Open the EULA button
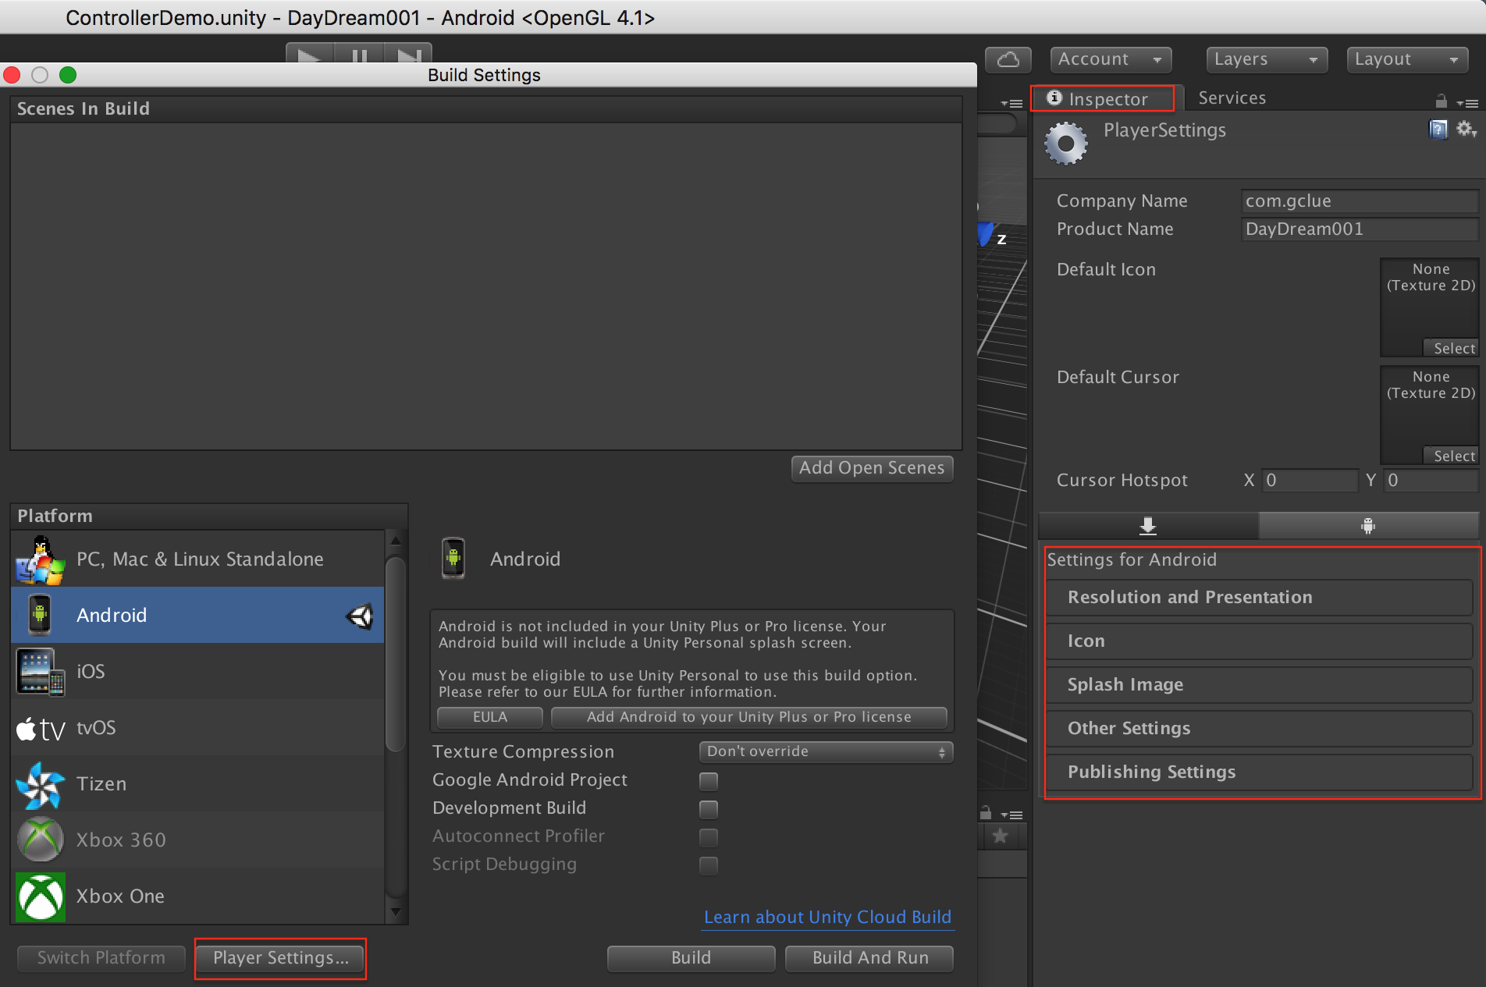Screen dimensions: 1486x987 click(x=490, y=717)
